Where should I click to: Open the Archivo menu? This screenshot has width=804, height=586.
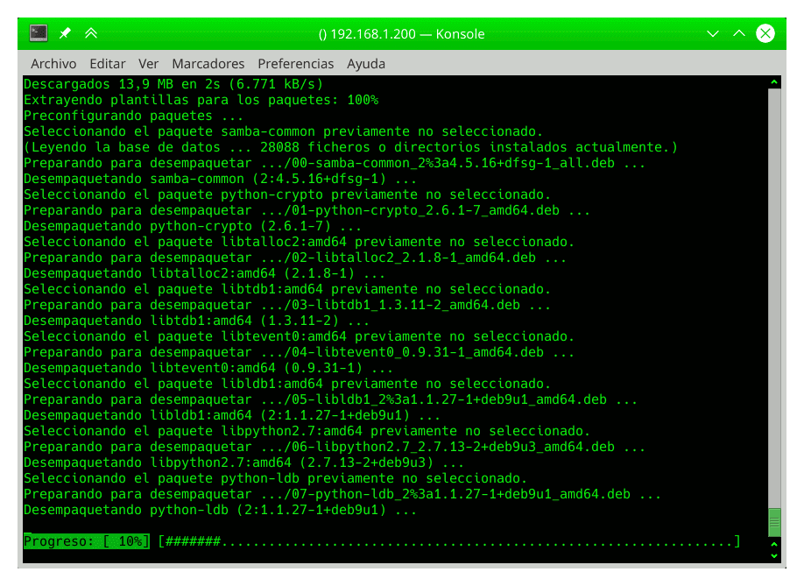(53, 64)
